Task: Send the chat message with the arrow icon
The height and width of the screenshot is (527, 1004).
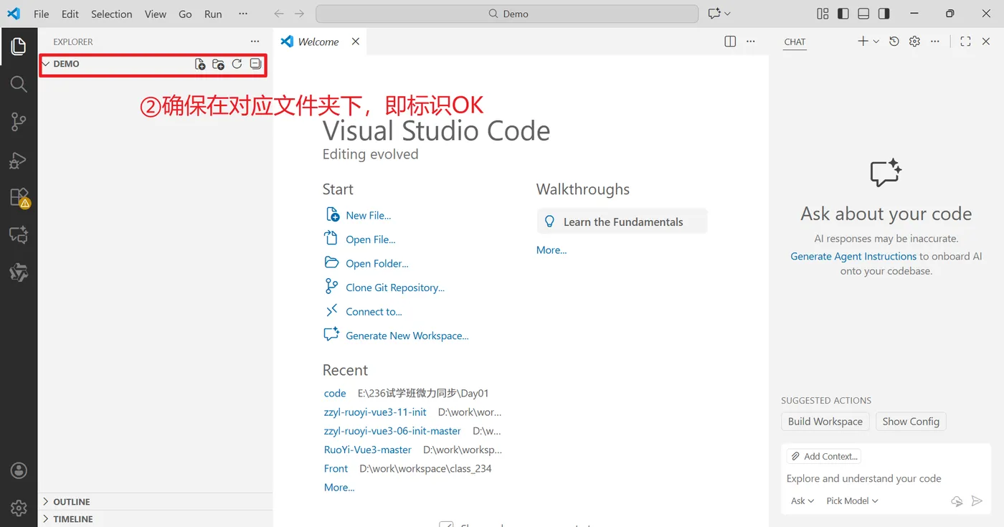Action: click(x=977, y=501)
